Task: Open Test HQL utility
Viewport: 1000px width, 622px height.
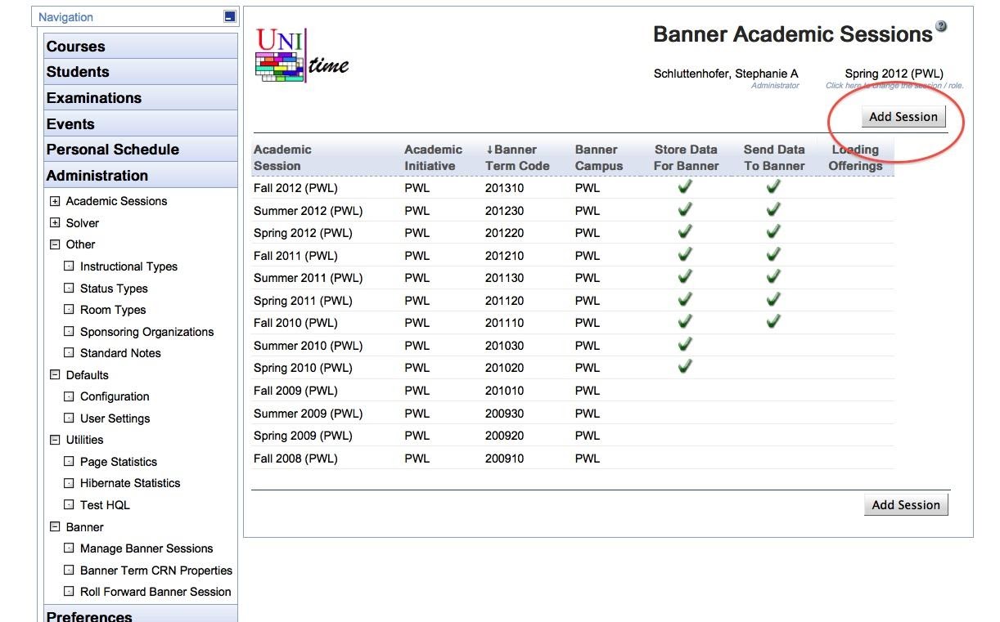Action: click(x=105, y=505)
